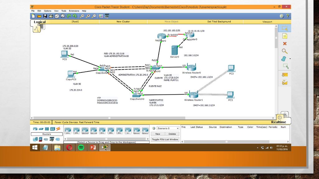The height and width of the screenshot is (179, 319).
Task: Select the Inspect magnifier tool
Action: coord(285,51)
